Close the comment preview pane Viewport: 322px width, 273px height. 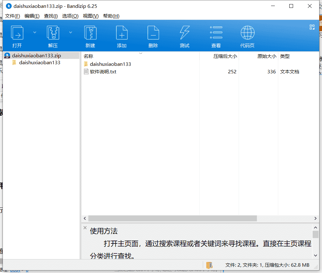[x=85, y=228]
